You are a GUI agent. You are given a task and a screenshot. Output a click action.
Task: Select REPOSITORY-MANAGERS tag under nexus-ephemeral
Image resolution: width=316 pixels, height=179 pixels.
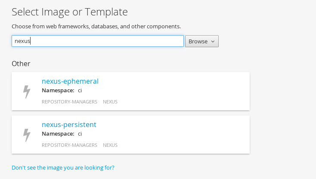(69, 102)
